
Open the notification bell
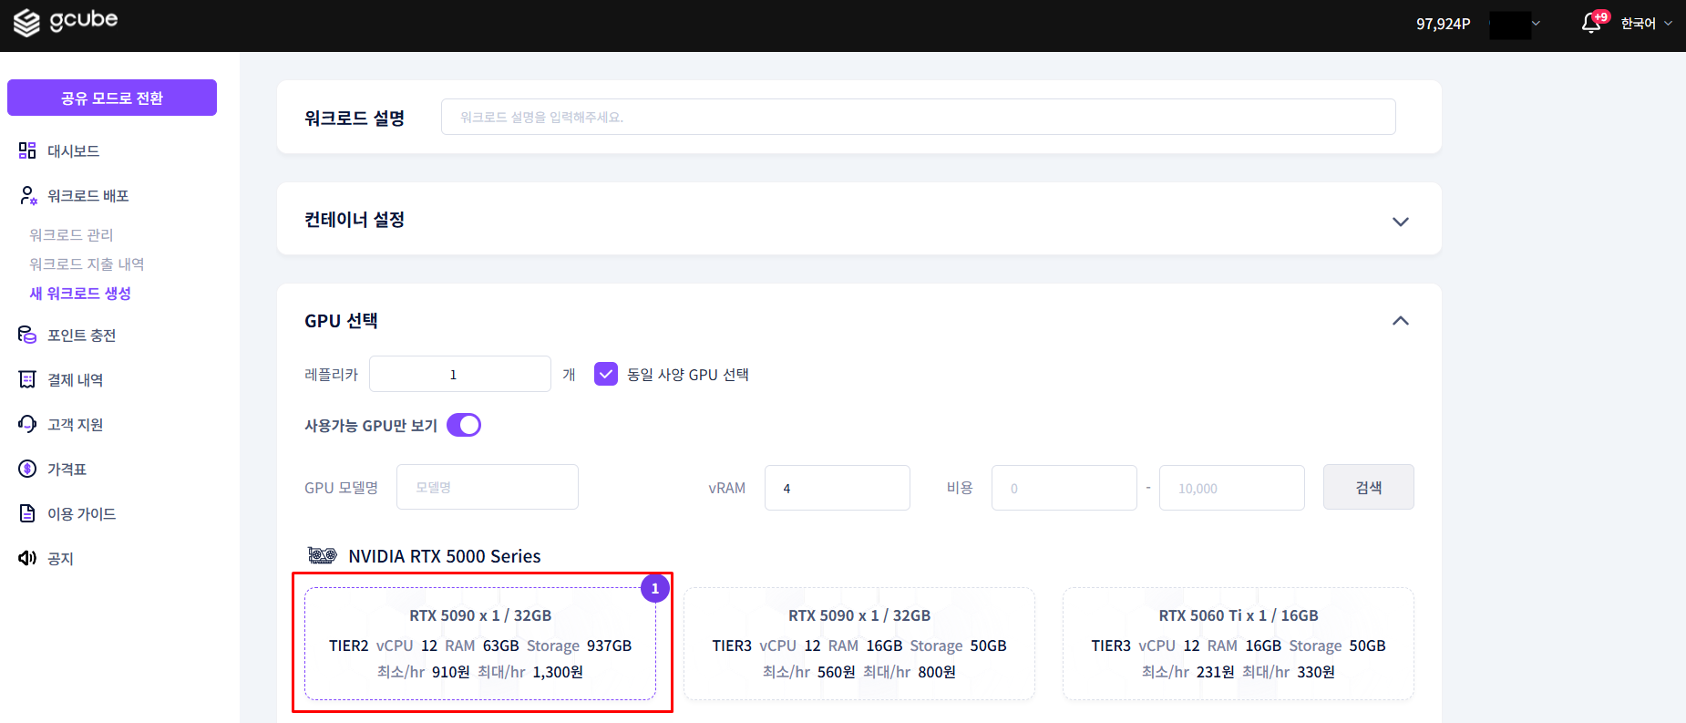tap(1591, 23)
